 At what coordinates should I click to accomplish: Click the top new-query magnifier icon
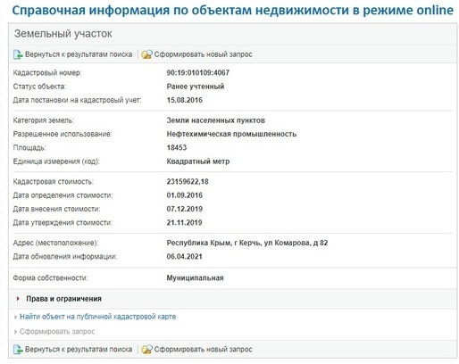click(146, 54)
